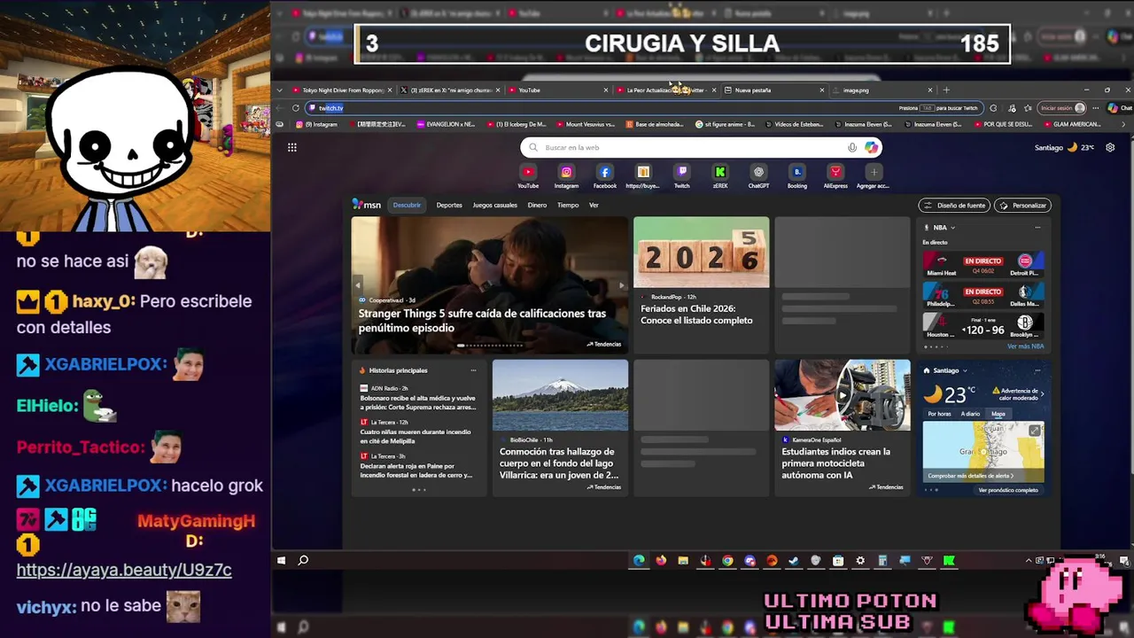The height and width of the screenshot is (638, 1134).
Task: Click the Personalizar button
Action: click(1022, 206)
